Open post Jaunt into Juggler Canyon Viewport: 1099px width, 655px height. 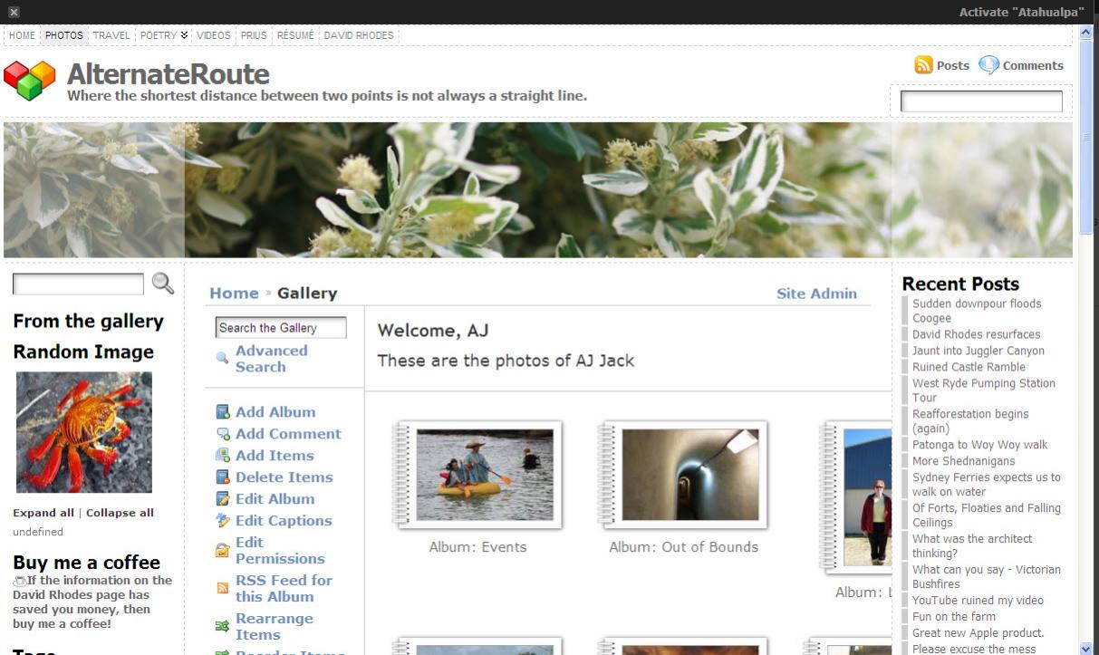point(978,351)
